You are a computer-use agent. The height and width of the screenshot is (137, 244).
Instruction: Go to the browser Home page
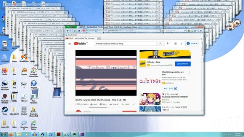coord(79,31)
